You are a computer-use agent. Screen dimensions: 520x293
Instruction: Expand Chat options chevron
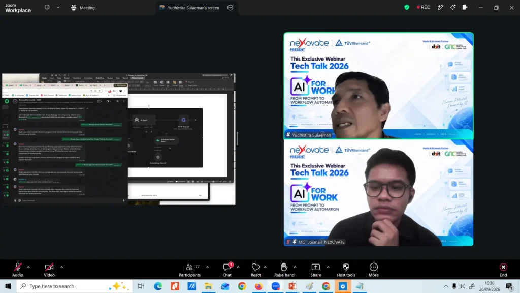[238, 267]
